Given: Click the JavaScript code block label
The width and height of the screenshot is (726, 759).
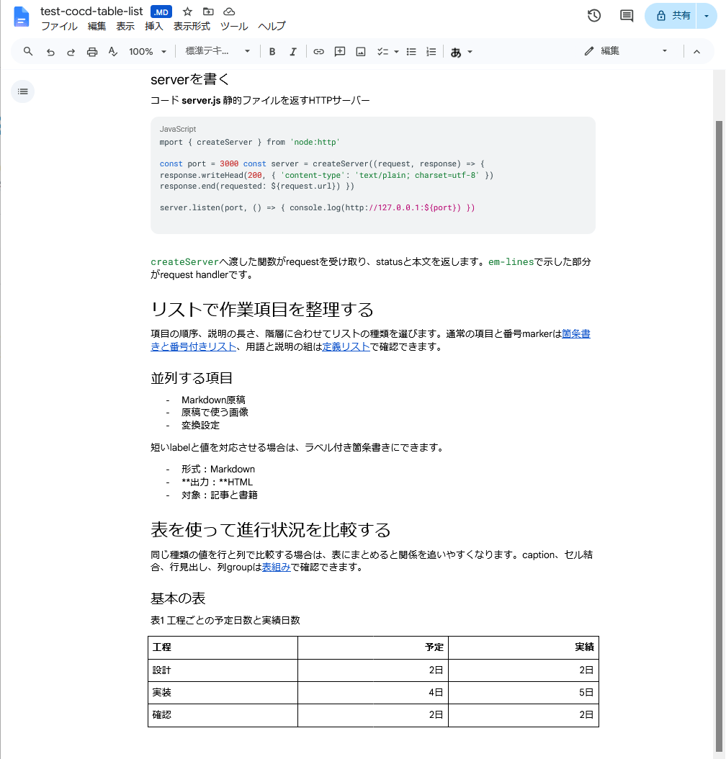Looking at the screenshot, I should pyautogui.click(x=178, y=129).
